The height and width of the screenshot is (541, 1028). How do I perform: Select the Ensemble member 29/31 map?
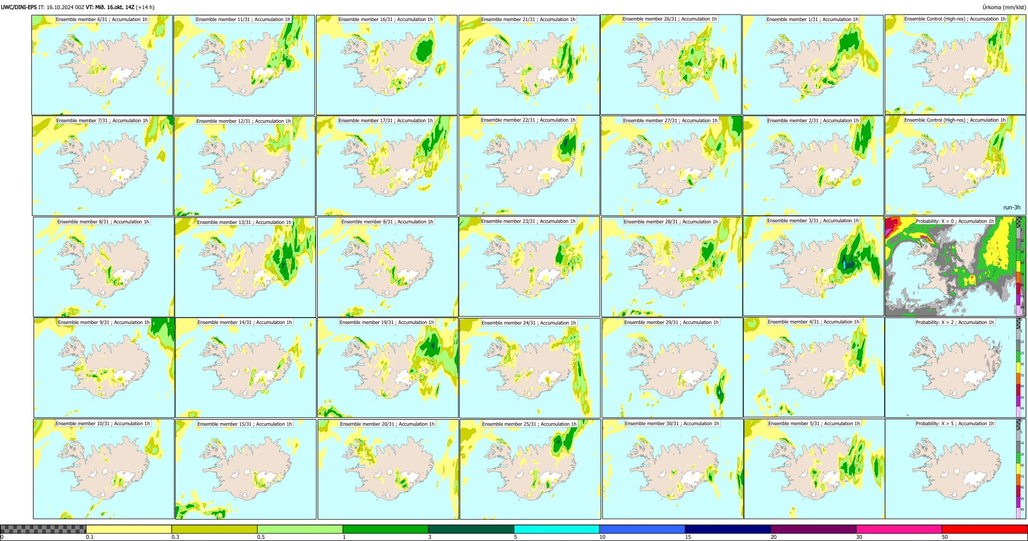672,367
